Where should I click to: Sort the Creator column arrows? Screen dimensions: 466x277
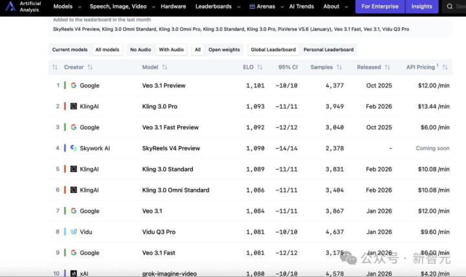point(90,67)
